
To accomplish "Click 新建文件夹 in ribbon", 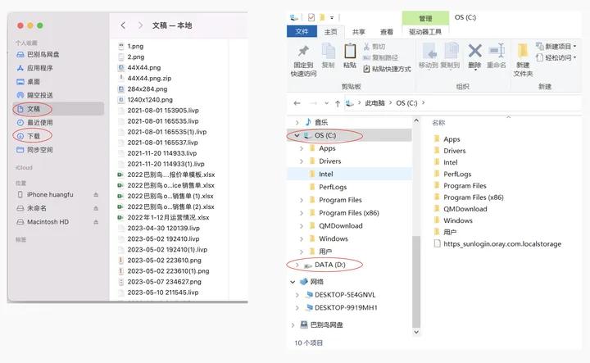I will [x=523, y=60].
